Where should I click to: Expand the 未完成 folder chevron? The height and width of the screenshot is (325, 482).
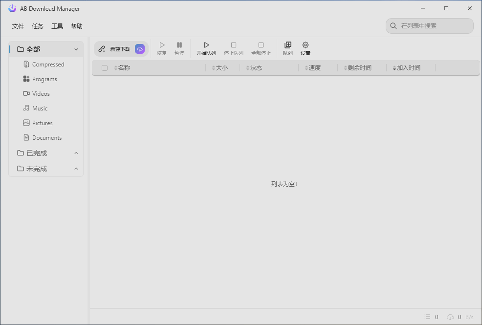tap(76, 169)
